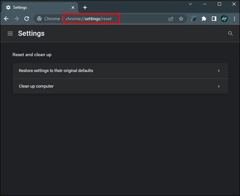Close the Settings tab
Image resolution: width=240 pixels, height=196 pixels.
coord(73,7)
